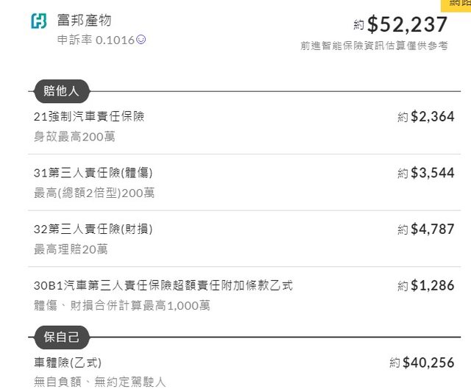Click the $40,256 vehicle damage price
The image size is (471, 392).
tap(428, 363)
